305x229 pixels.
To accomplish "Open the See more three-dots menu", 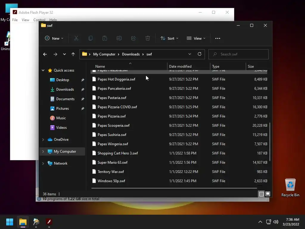I will pyautogui.click(x=218, y=38).
